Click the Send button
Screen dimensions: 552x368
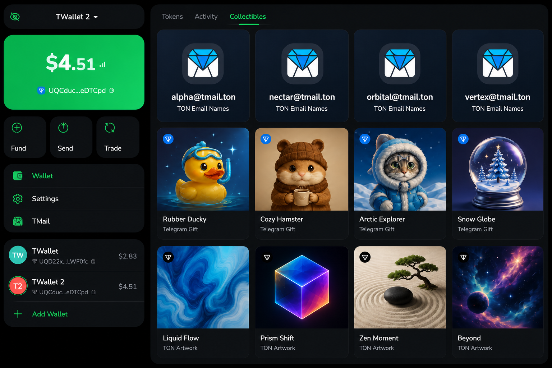click(x=71, y=137)
